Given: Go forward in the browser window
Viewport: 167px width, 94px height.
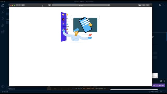Looking at the screenshot, I should 20,5.
